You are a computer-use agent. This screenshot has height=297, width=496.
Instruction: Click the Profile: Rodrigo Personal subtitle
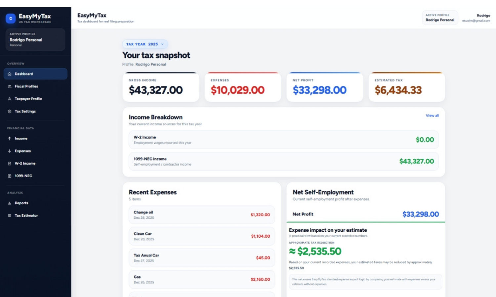point(144,65)
